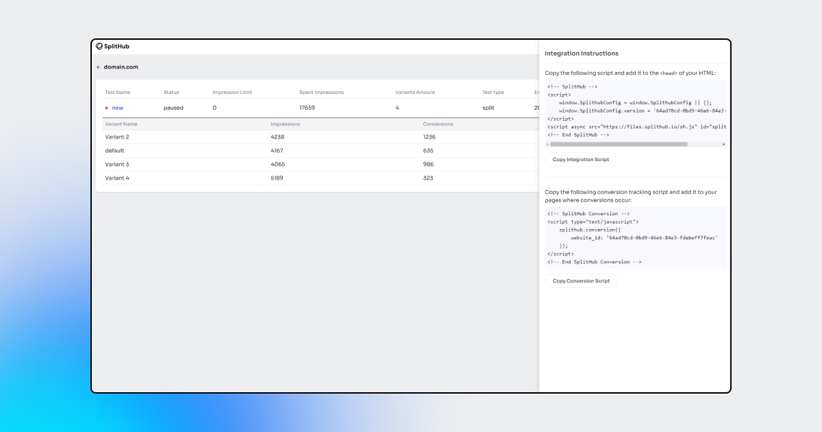This screenshot has height=432, width=822.
Task: Click the "paused" status value
Action: pos(173,108)
